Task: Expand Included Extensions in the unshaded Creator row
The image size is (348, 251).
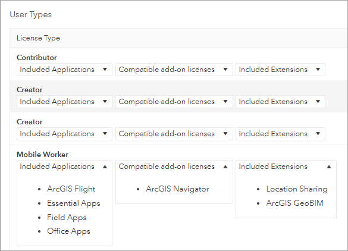Action: pos(280,134)
